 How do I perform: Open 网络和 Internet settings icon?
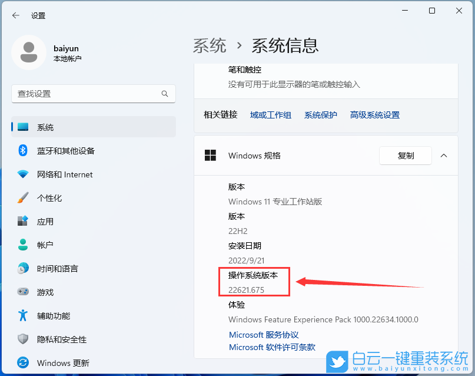pyautogui.click(x=24, y=174)
